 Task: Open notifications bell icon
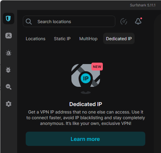[x=138, y=21]
